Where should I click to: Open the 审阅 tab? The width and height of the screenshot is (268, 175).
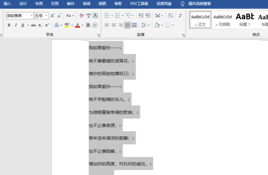pyautogui.click(x=86, y=3)
